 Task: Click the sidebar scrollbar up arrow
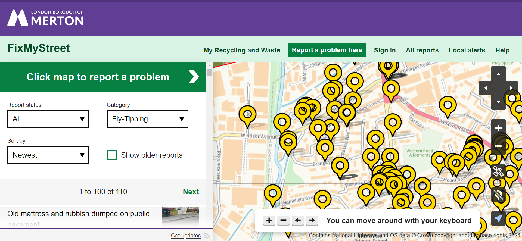209,65
